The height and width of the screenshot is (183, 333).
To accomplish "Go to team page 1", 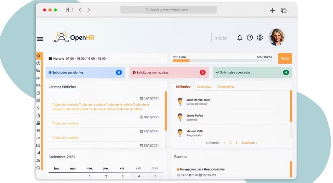I will tap(224, 143).
